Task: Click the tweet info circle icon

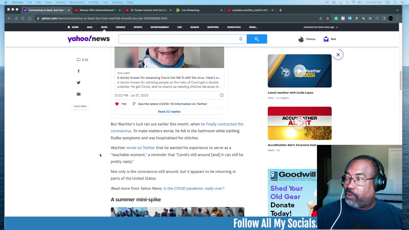Action: point(222,95)
